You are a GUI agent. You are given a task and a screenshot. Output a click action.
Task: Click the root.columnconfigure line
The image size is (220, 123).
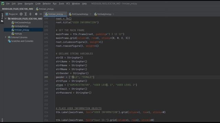pos(79,42)
